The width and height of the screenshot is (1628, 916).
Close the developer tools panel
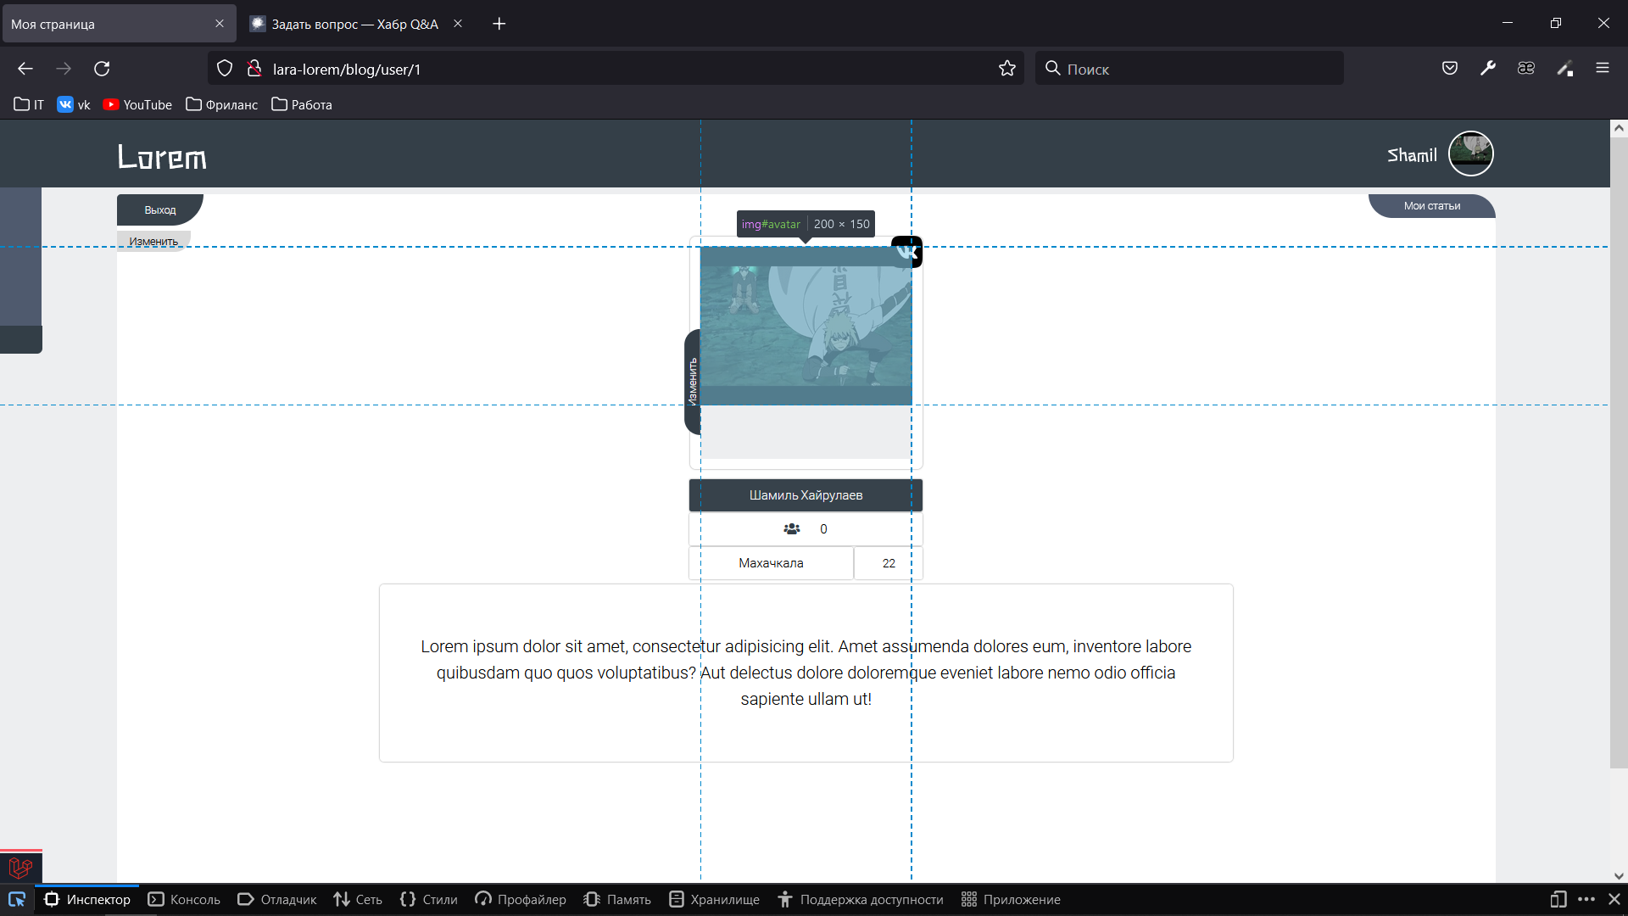[1614, 899]
